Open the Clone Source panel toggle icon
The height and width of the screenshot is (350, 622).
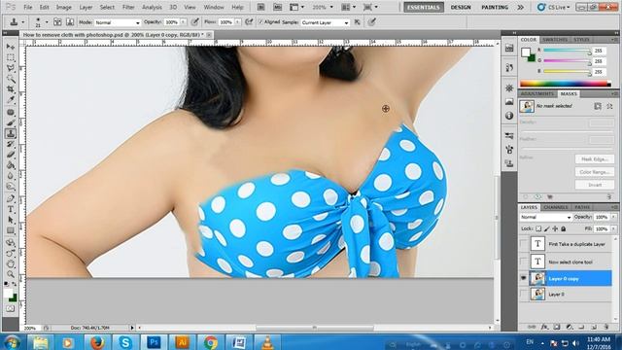click(x=70, y=22)
